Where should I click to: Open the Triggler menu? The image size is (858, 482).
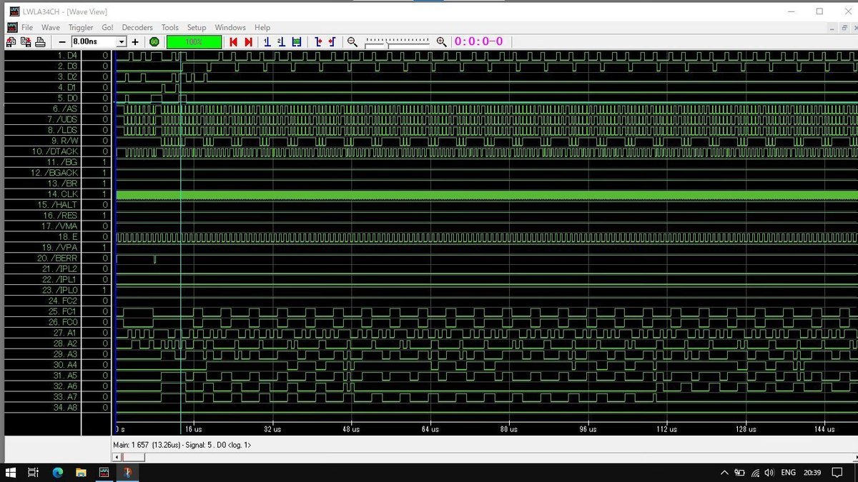(x=81, y=27)
